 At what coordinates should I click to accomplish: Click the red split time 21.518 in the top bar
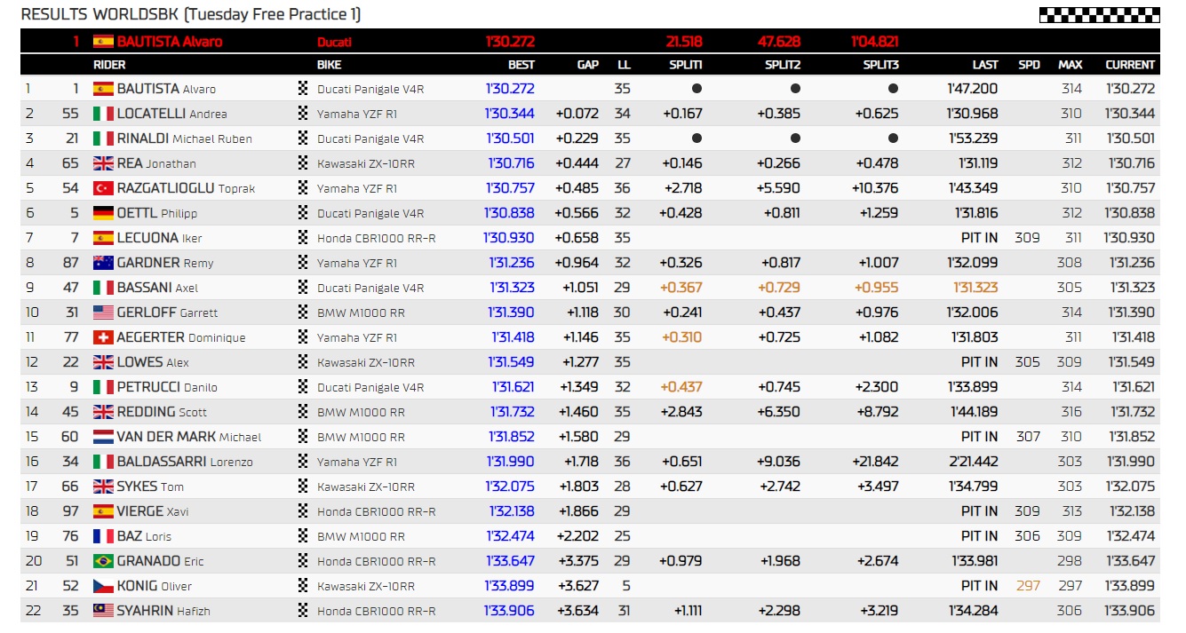[684, 41]
